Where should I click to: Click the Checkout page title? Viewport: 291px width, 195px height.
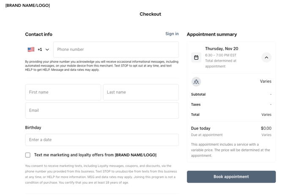click(x=150, y=14)
